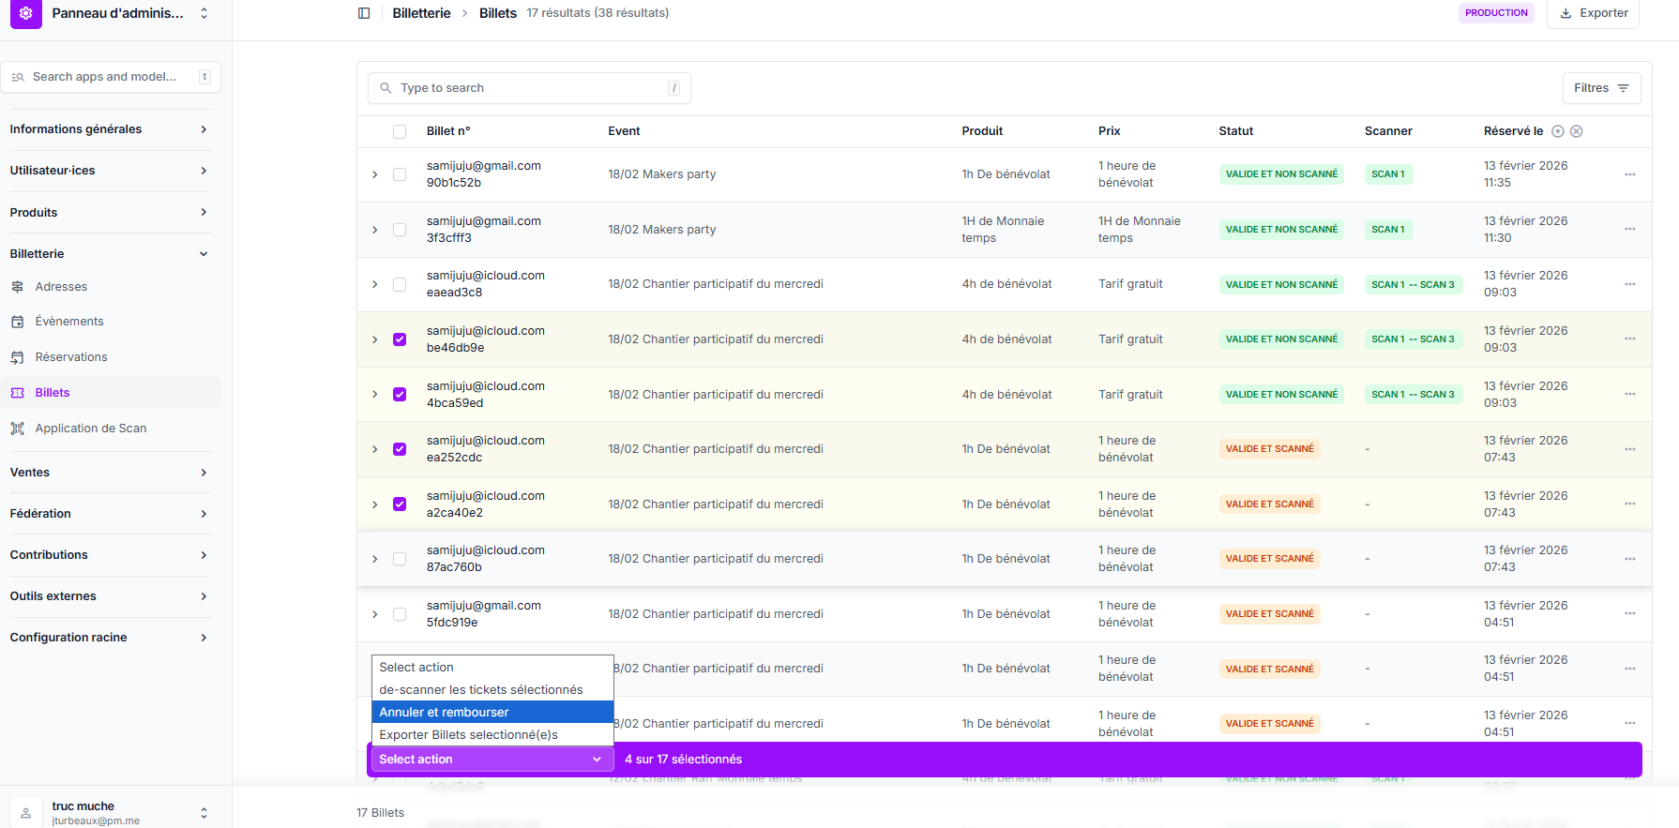Open Adresses in Billetterie sidebar
The width and height of the screenshot is (1679, 828).
[61, 287]
